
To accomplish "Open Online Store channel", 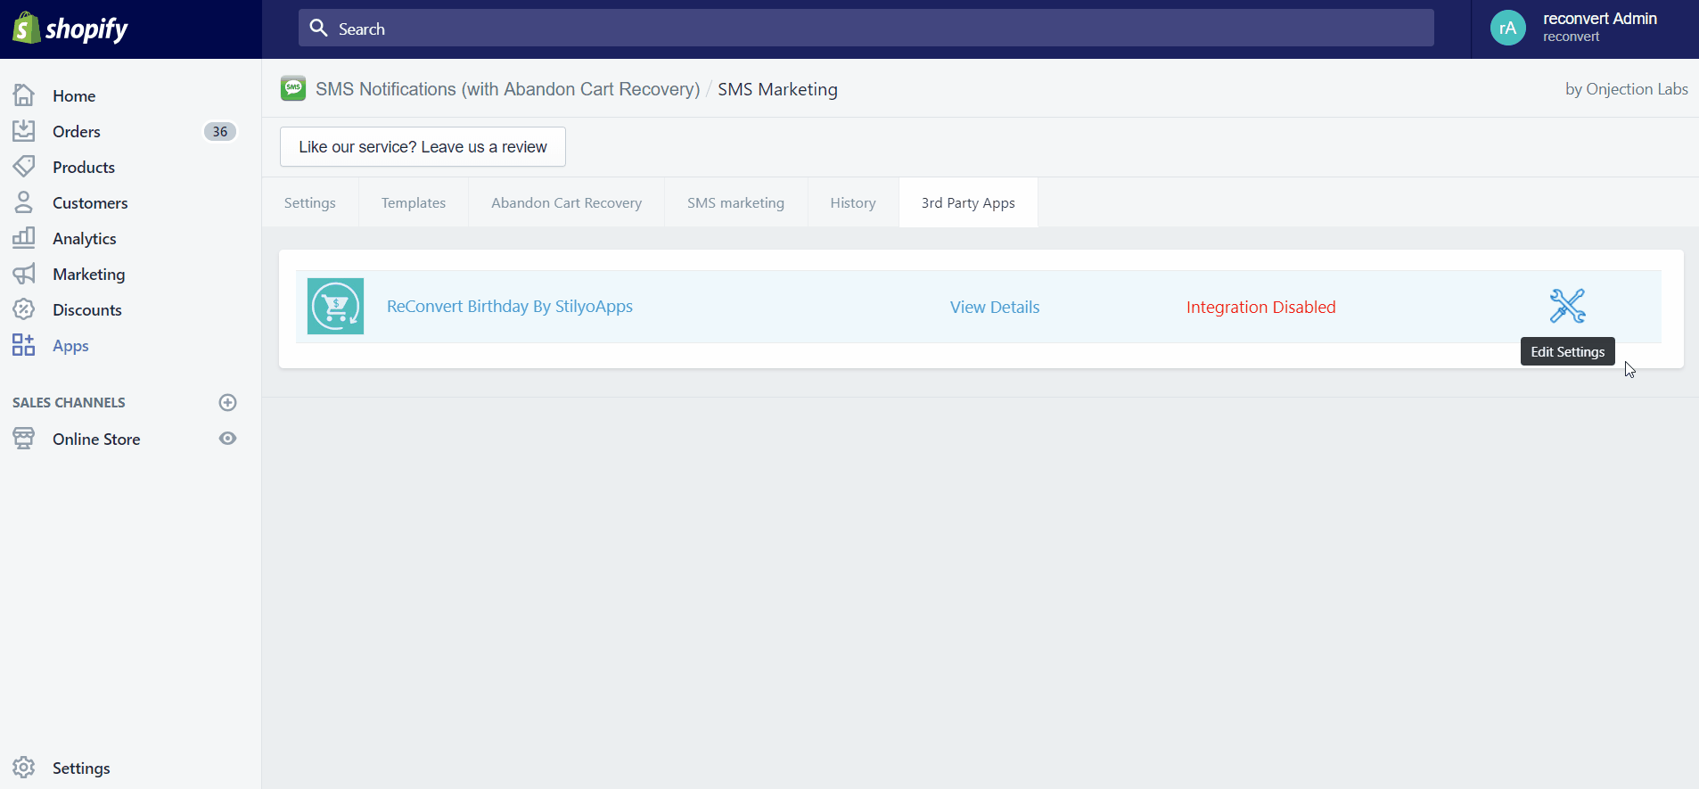I will point(96,439).
